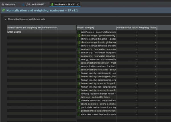This screenshot has width=171, height=122.
Task: Select 'eutrophication: marine - fraction' text
Action: tap(98, 66)
